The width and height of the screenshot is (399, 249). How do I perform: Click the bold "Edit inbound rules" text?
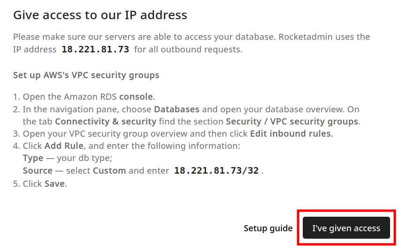(291, 133)
